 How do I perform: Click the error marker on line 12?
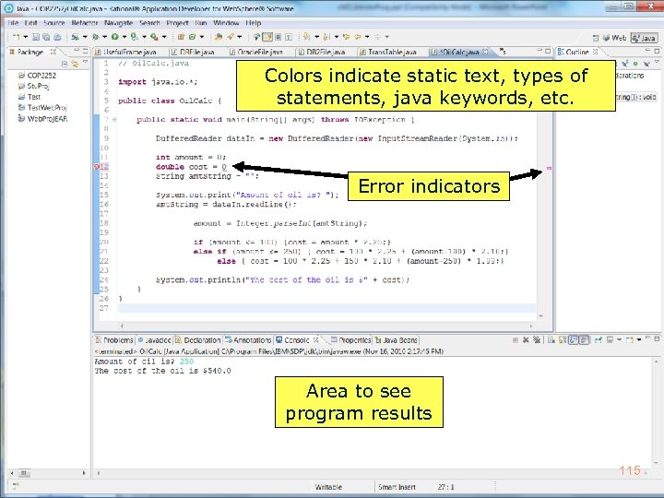point(96,167)
